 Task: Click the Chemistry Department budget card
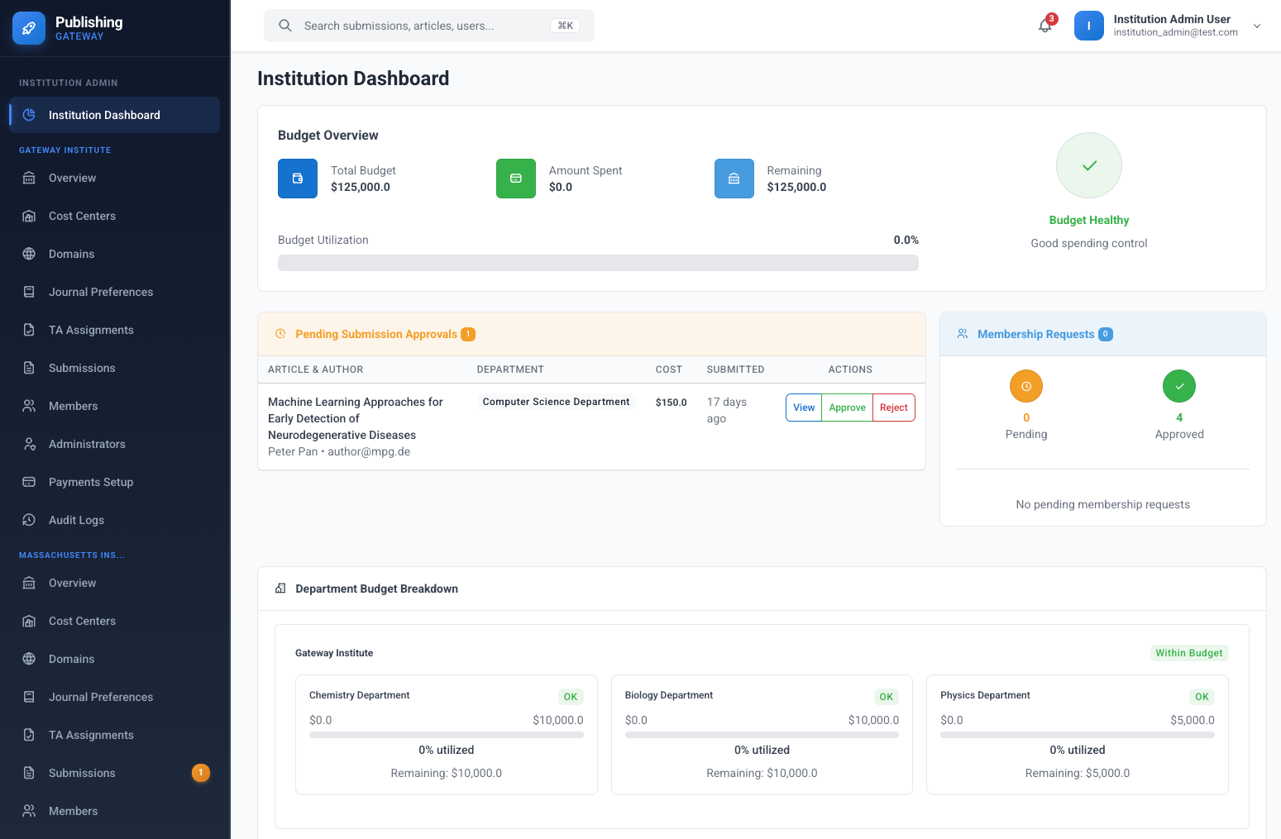pos(446,735)
